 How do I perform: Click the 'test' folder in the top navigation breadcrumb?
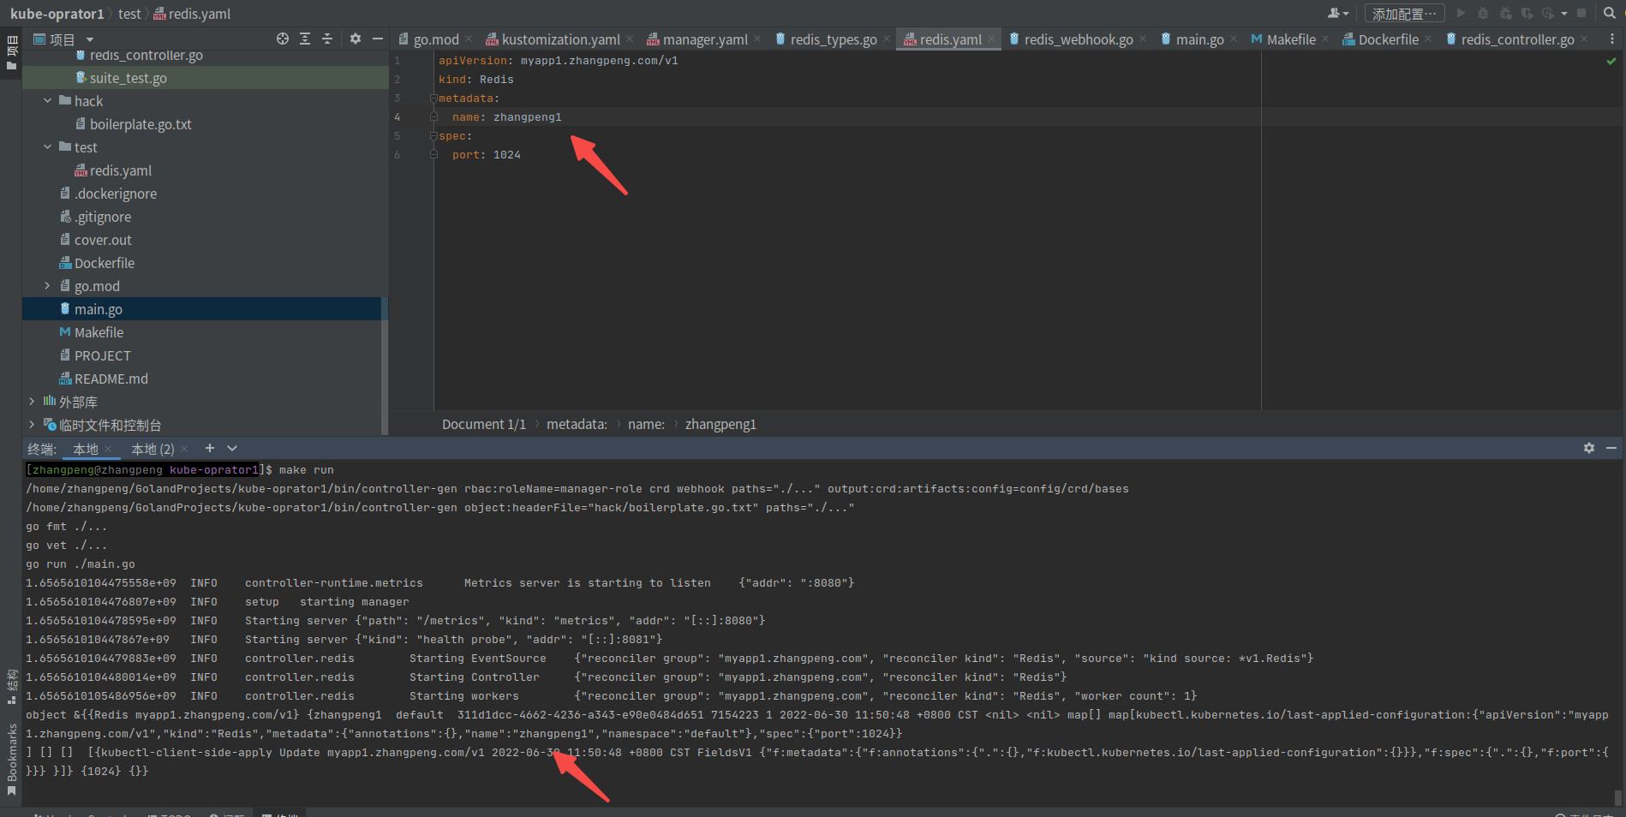pyautogui.click(x=129, y=14)
